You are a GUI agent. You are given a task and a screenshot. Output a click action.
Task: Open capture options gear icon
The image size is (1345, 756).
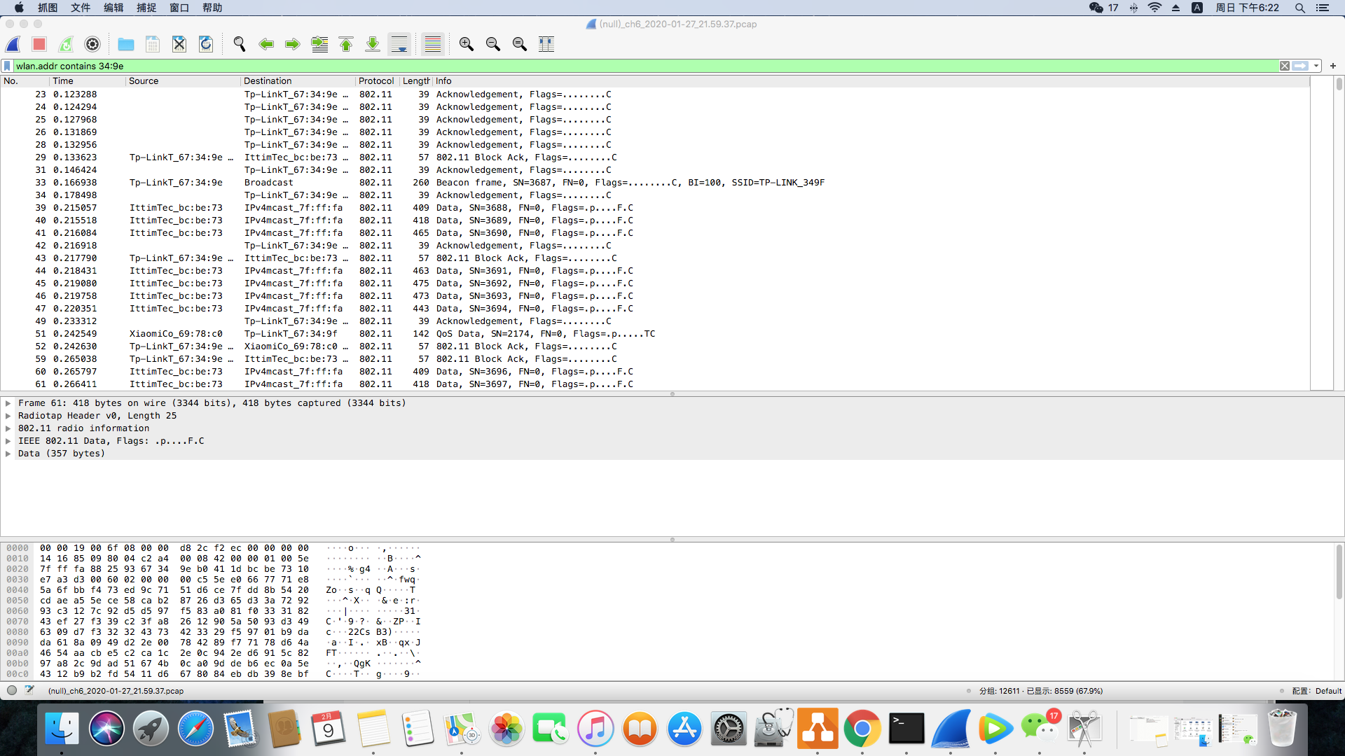(x=92, y=44)
